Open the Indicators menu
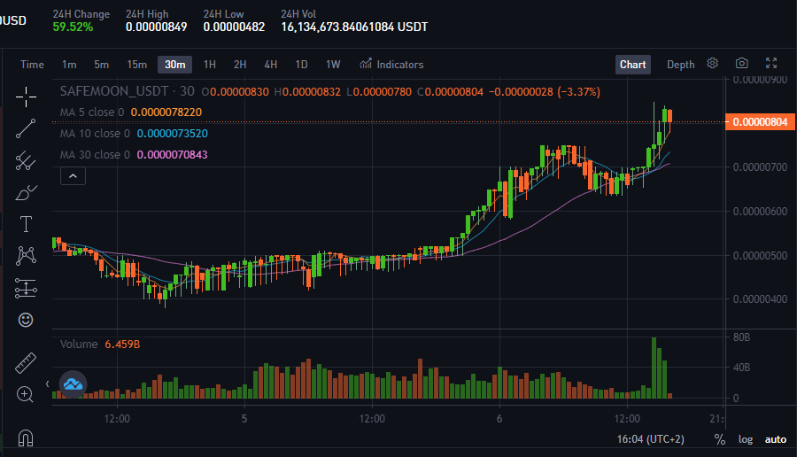This screenshot has height=457, width=797. pos(391,65)
